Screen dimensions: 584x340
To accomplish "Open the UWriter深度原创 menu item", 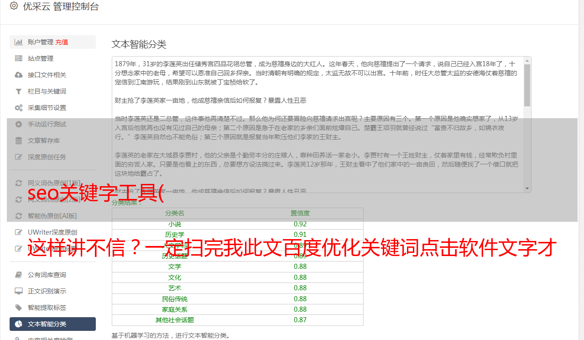I will tap(52, 232).
